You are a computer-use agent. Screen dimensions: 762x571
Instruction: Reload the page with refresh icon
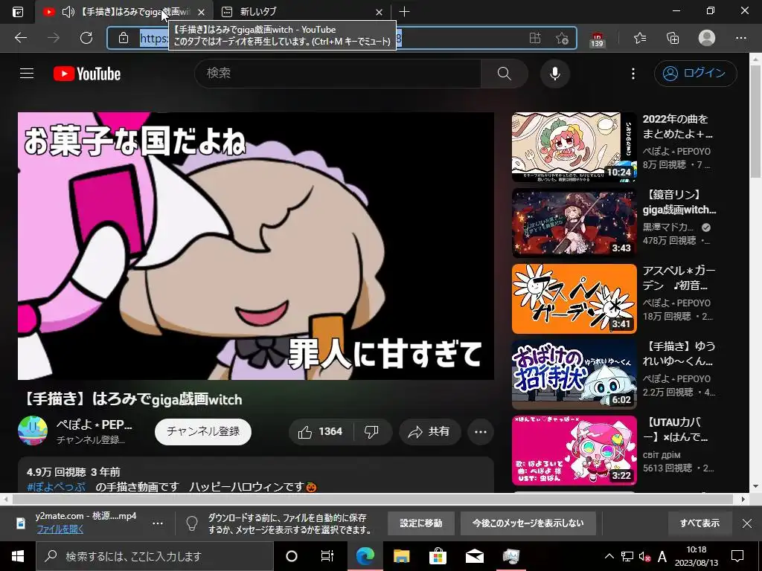[86, 38]
